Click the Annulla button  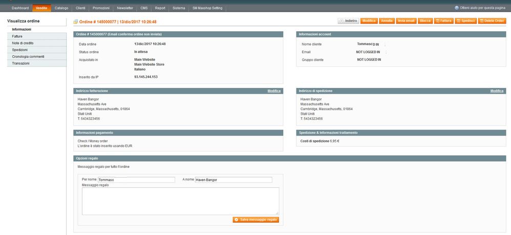click(387, 21)
